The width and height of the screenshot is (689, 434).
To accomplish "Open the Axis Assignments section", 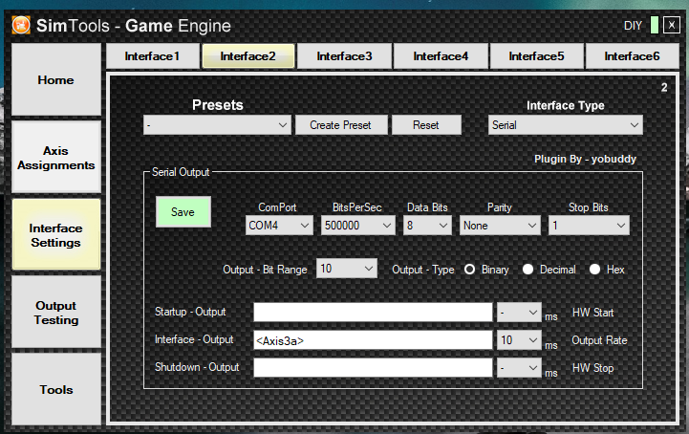I will (56, 158).
